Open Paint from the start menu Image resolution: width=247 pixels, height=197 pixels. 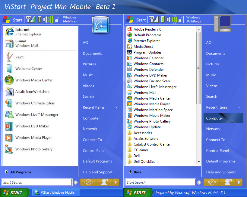point(19,57)
